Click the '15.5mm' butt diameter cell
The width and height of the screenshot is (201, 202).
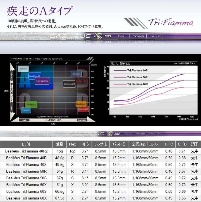click(119, 185)
